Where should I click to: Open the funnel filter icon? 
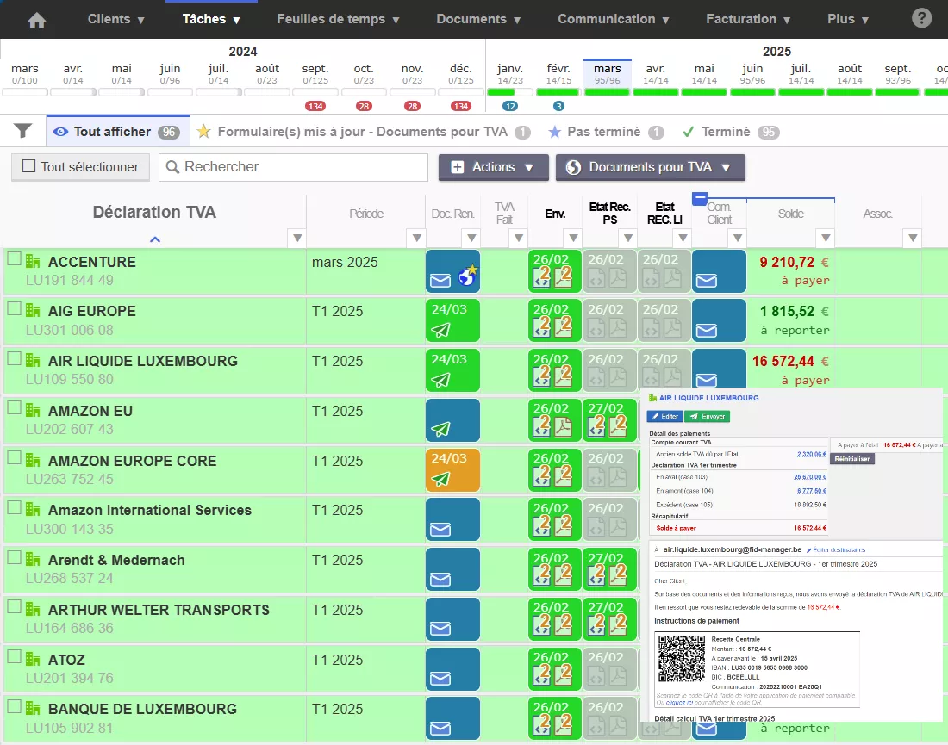coord(23,131)
